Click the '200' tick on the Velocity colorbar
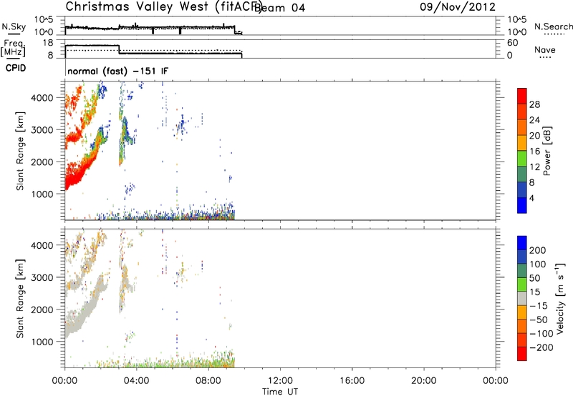 (x=538, y=250)
